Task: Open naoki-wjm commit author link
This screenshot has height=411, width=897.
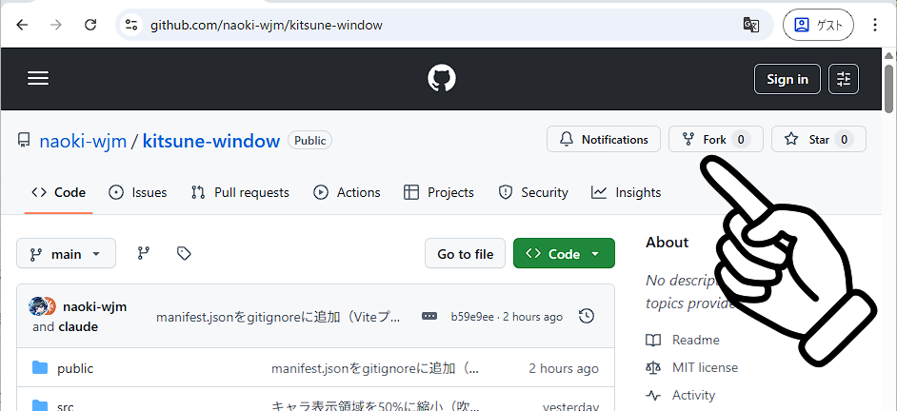Action: (x=95, y=307)
